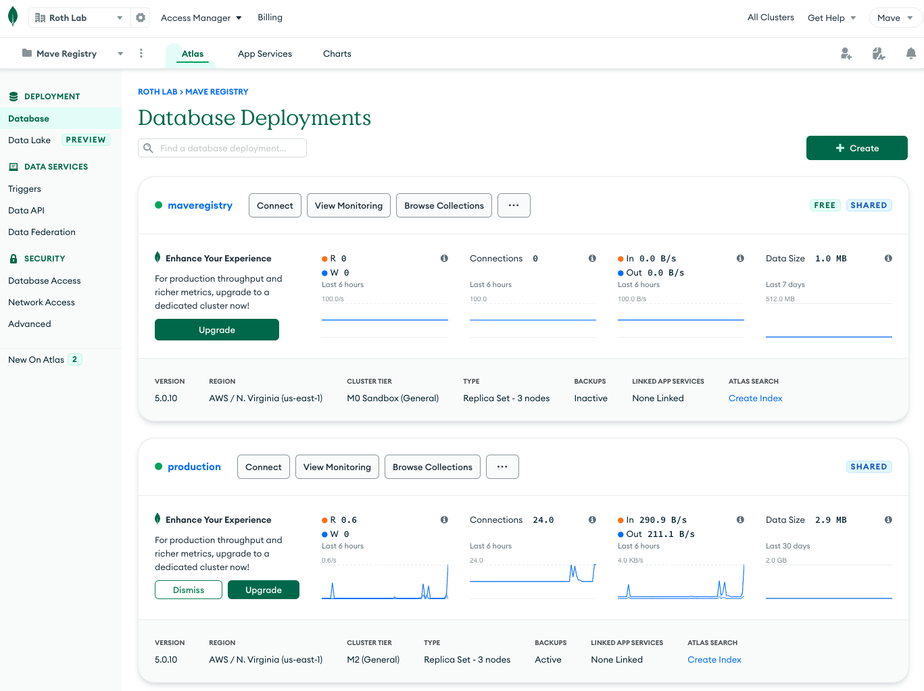Click Upgrade in the production card
The width and height of the screenshot is (924, 691).
point(264,590)
